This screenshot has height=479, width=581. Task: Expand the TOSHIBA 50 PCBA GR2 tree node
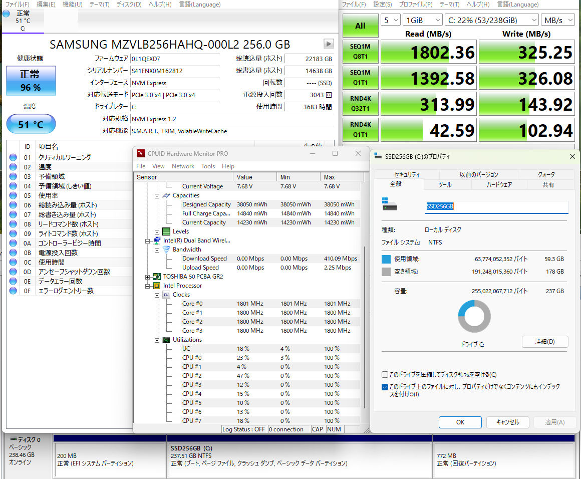(x=148, y=277)
